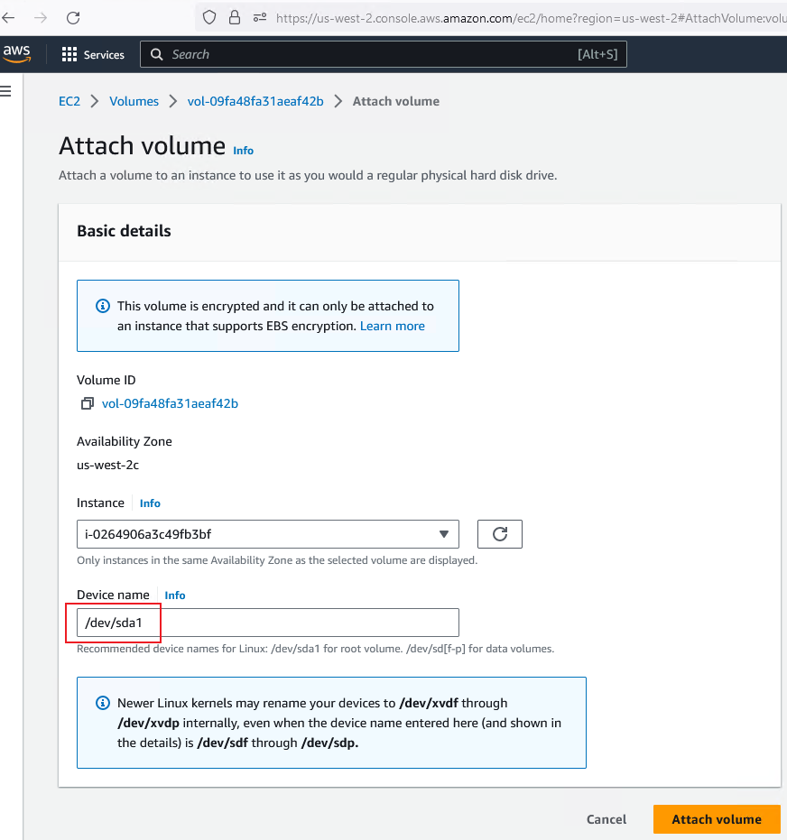Click the padlock site security icon
The height and width of the screenshot is (840, 787).
(235, 17)
